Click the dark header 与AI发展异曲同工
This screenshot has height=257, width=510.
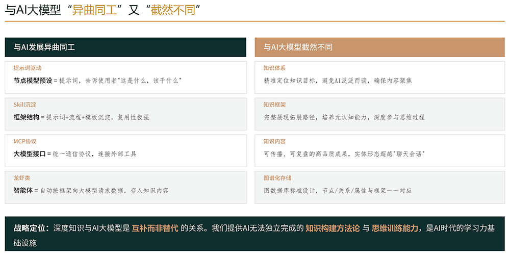(125, 47)
